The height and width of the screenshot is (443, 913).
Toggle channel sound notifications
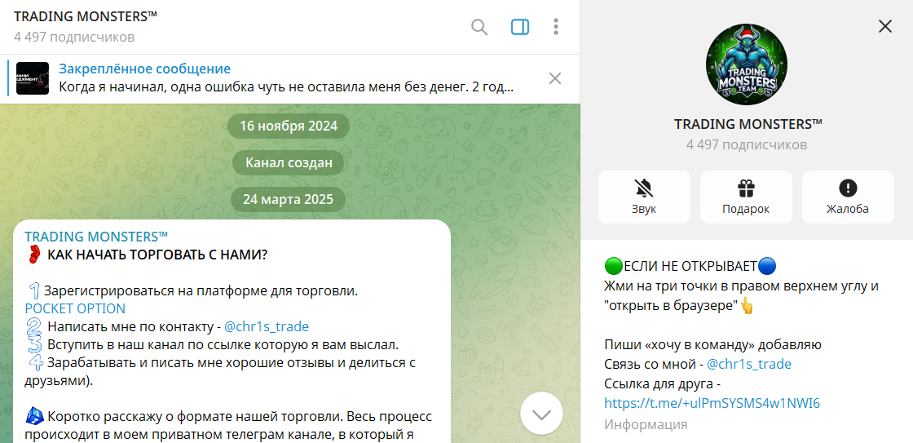(644, 197)
